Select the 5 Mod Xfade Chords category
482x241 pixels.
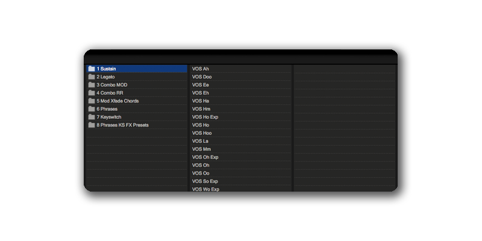117,101
